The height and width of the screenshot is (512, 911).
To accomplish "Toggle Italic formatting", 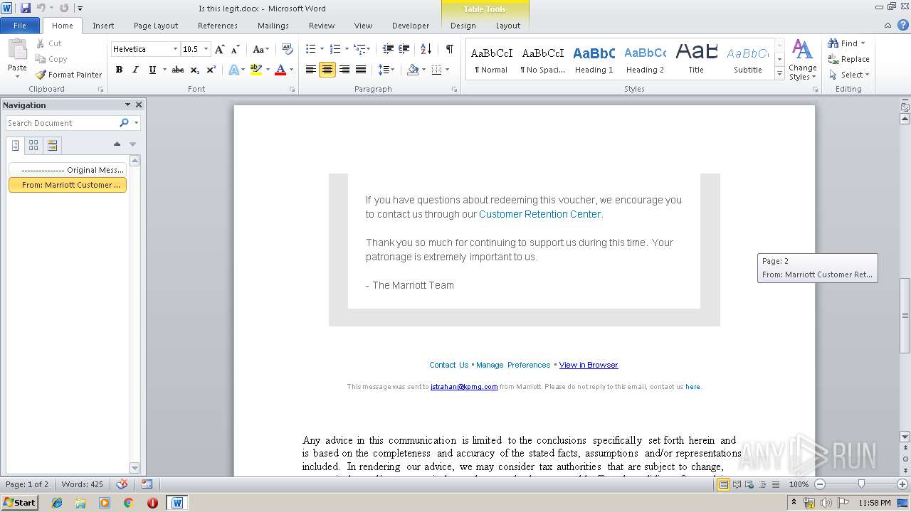I will 135,70.
